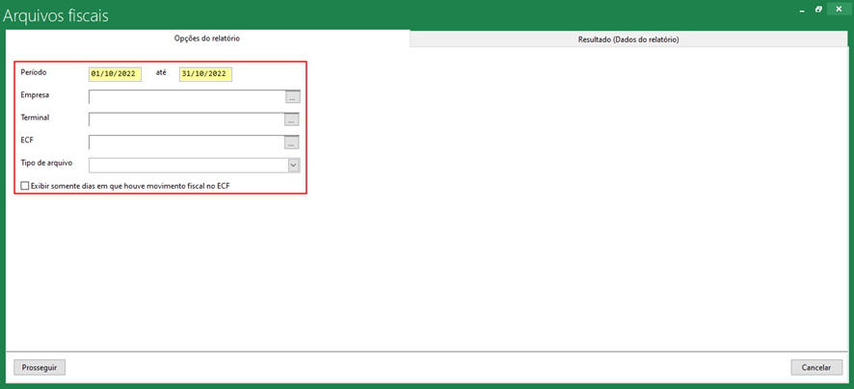Minimize the Arquivos fiscais window

(x=800, y=9)
